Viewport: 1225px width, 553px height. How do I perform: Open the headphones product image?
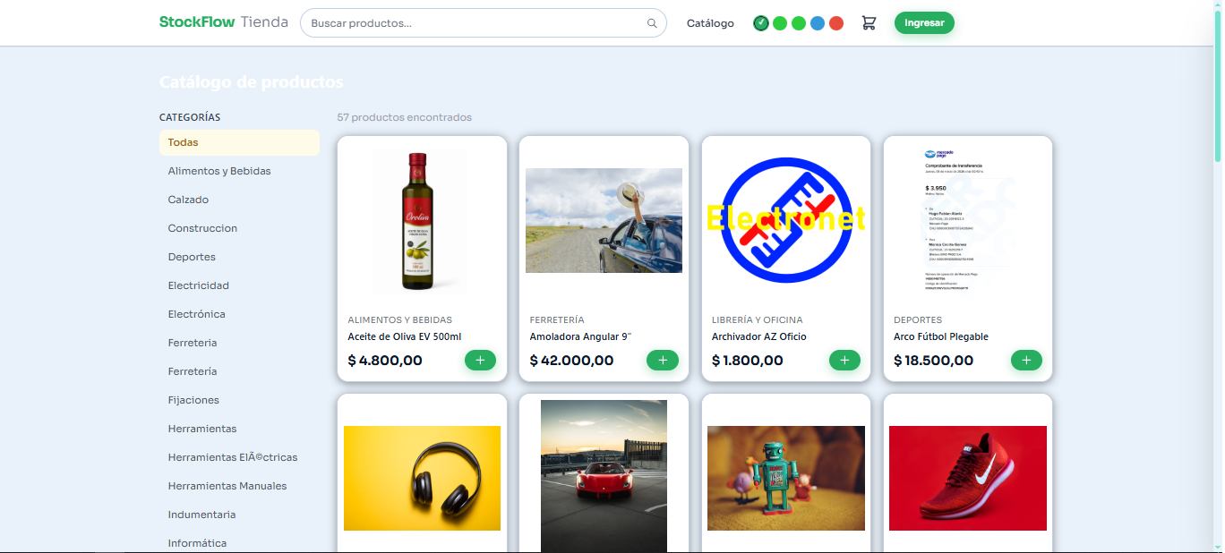coord(422,478)
